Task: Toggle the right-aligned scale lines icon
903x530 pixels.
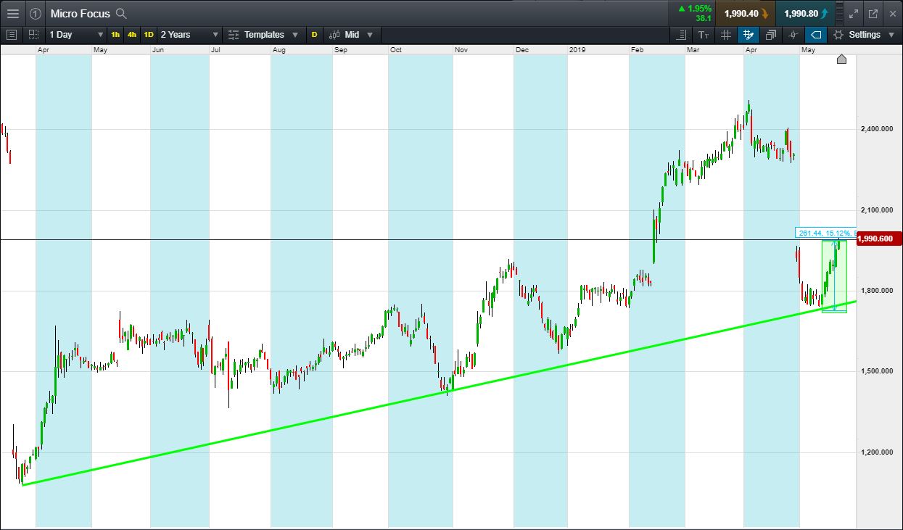Action: click(x=681, y=34)
